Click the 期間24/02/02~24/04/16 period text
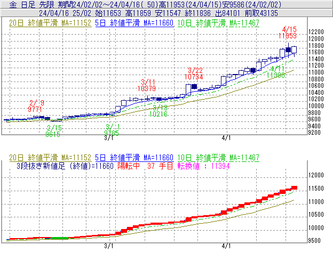The image size is (333, 253). (x=100, y=5)
